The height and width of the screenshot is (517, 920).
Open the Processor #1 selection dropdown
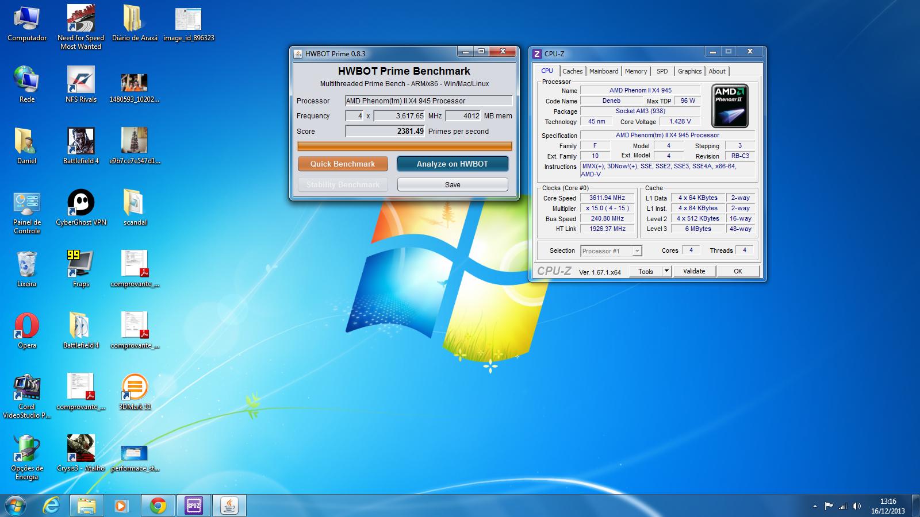(x=611, y=251)
